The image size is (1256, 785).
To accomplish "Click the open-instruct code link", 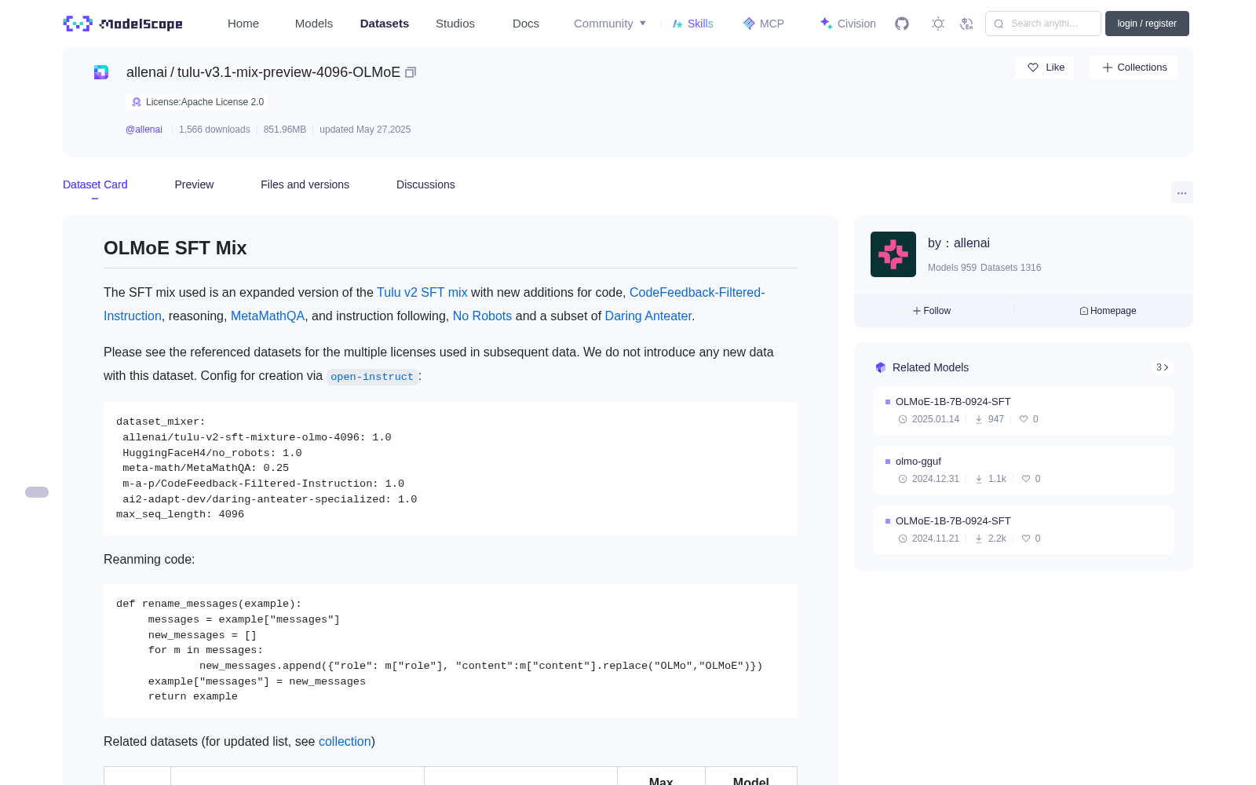I will 372,377.
